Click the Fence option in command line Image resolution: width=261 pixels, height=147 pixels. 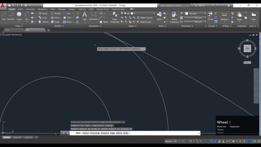tap(86, 133)
